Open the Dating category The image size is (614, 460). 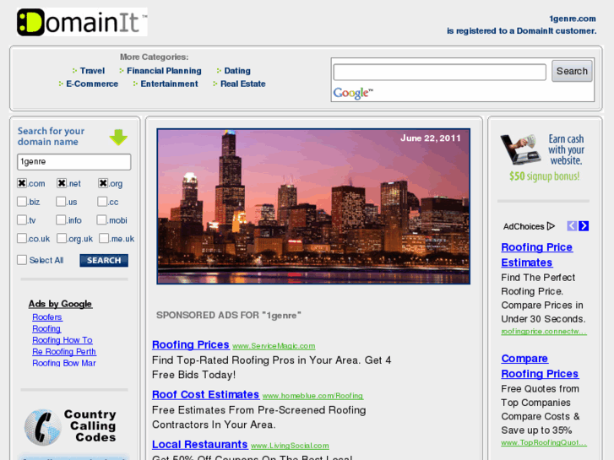[x=237, y=71]
